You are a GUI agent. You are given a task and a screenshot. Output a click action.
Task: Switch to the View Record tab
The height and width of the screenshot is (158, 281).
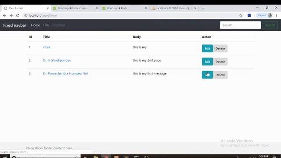point(26,8)
